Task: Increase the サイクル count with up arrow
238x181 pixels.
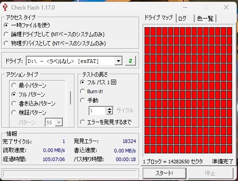Action: coord(109,109)
